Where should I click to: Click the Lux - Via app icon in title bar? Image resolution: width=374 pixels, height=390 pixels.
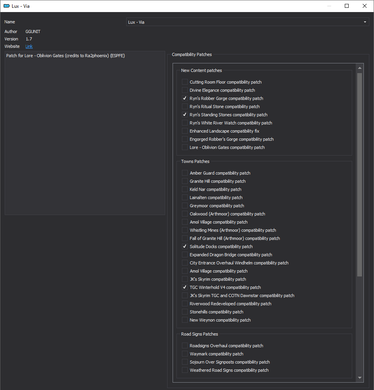(x=7, y=6)
